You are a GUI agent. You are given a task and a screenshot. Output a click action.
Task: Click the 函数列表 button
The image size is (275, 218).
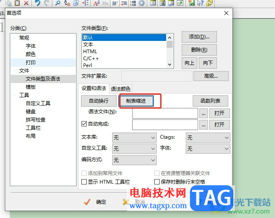pyautogui.click(x=210, y=101)
